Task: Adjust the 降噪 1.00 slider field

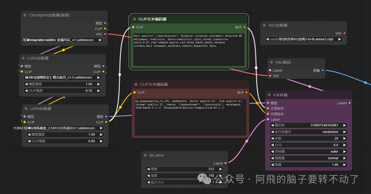Action: [308, 165]
